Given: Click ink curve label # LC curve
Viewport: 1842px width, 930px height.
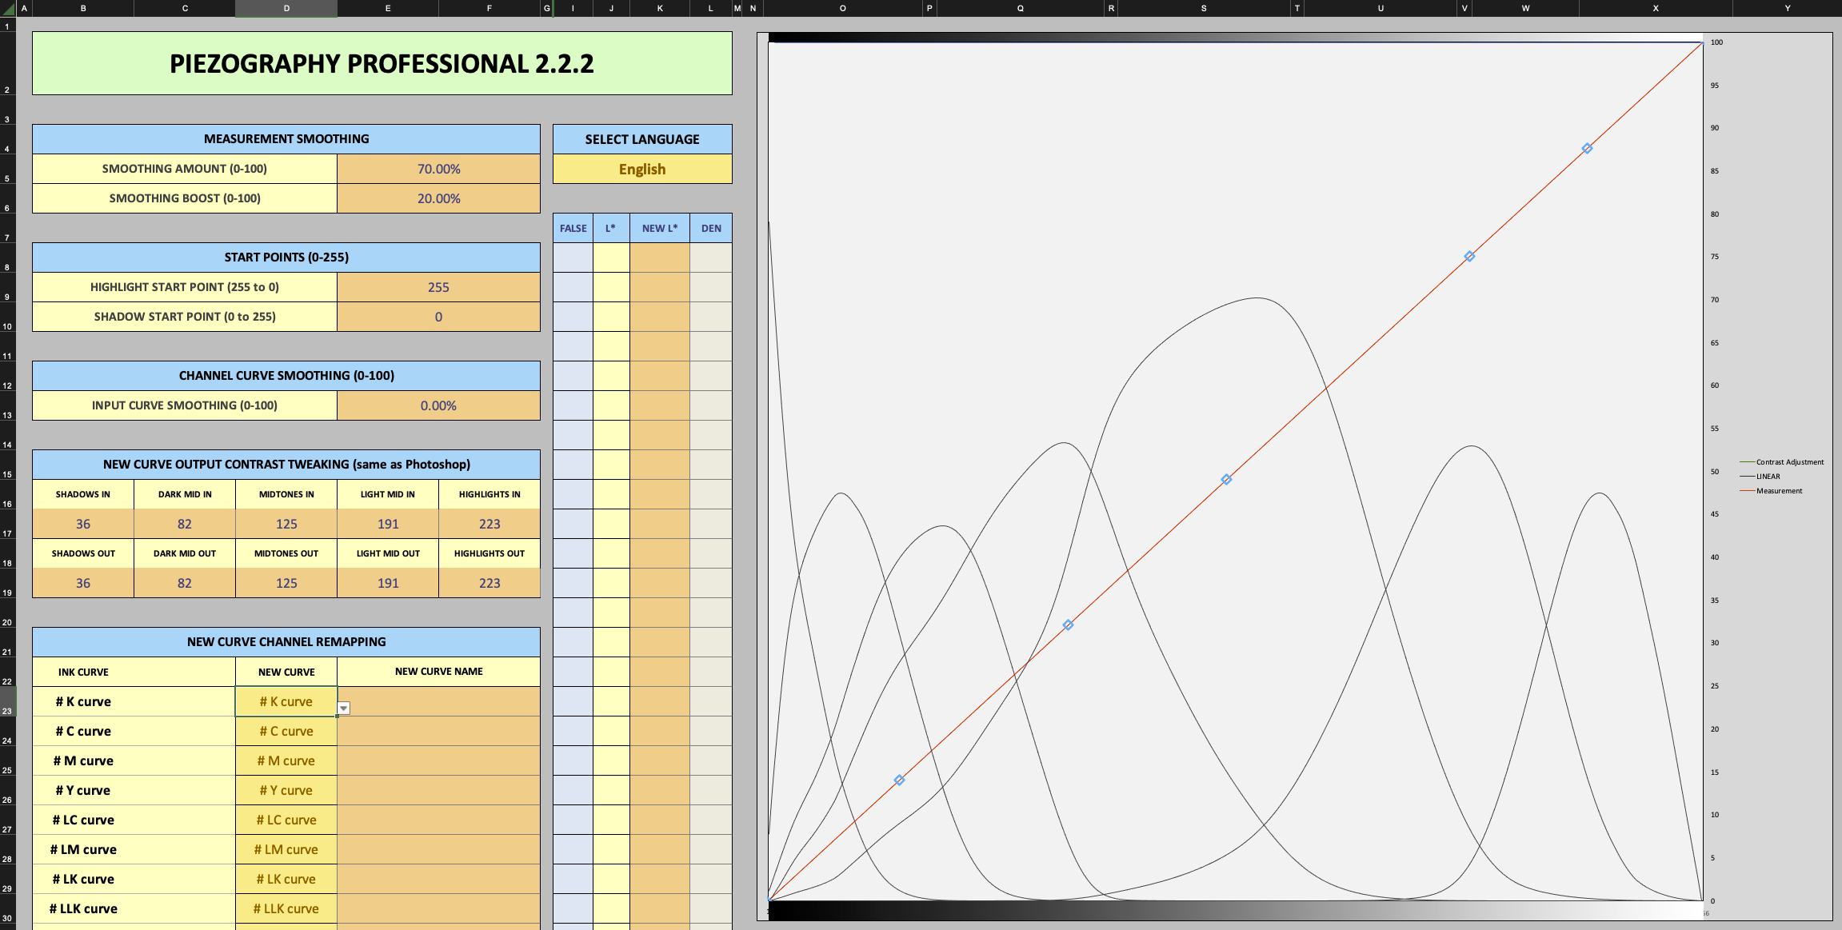Looking at the screenshot, I should coord(83,820).
